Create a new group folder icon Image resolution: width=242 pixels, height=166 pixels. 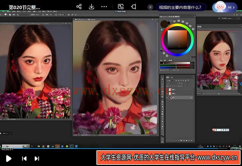[x=187, y=141]
